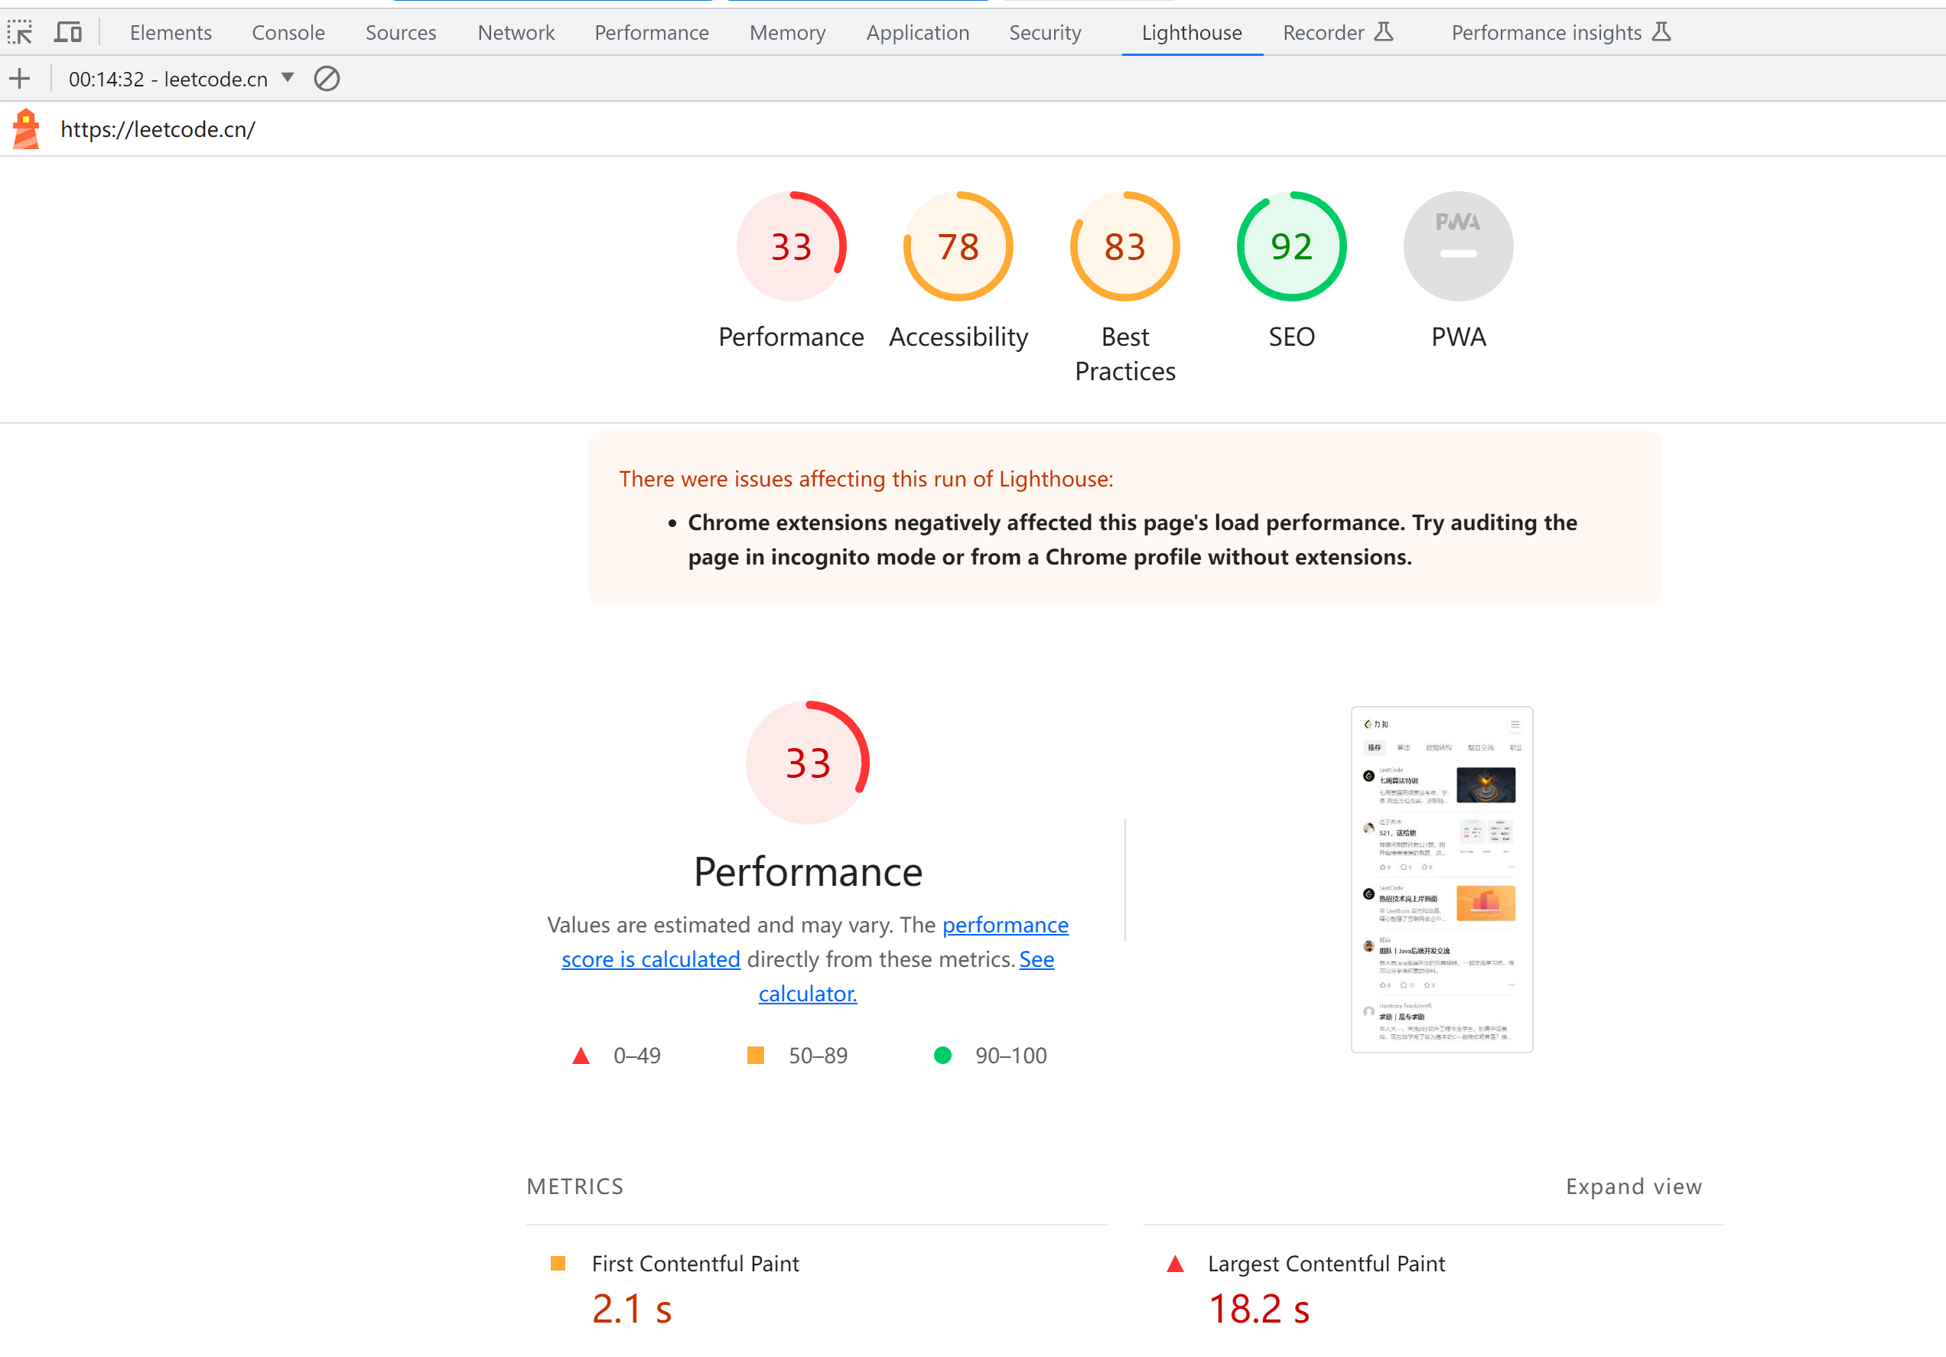Expand the First Contentful Paint metric
Image resolution: width=1946 pixels, height=1357 pixels.
coord(695,1264)
